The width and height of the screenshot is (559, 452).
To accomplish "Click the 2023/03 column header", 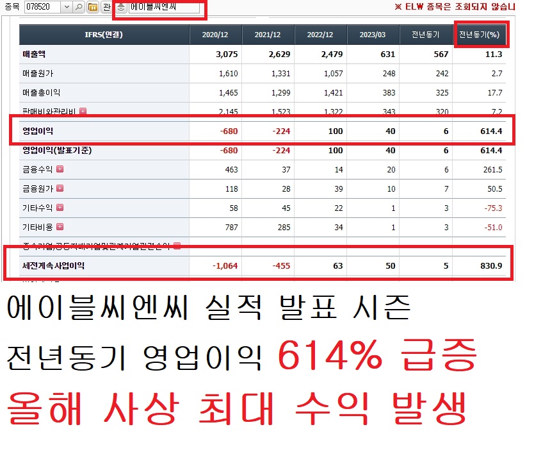I will (373, 35).
